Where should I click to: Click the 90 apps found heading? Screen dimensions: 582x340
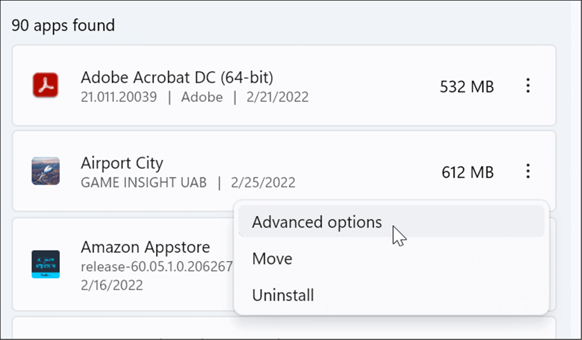[x=63, y=25]
